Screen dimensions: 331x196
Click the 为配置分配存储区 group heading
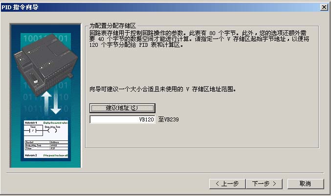(112, 26)
